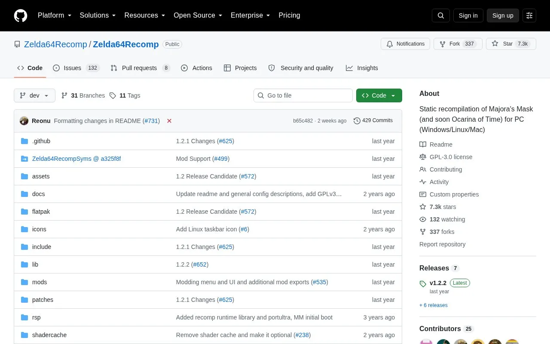The image size is (550, 344).
Task: Open the 31 Branches link
Action: point(83,95)
